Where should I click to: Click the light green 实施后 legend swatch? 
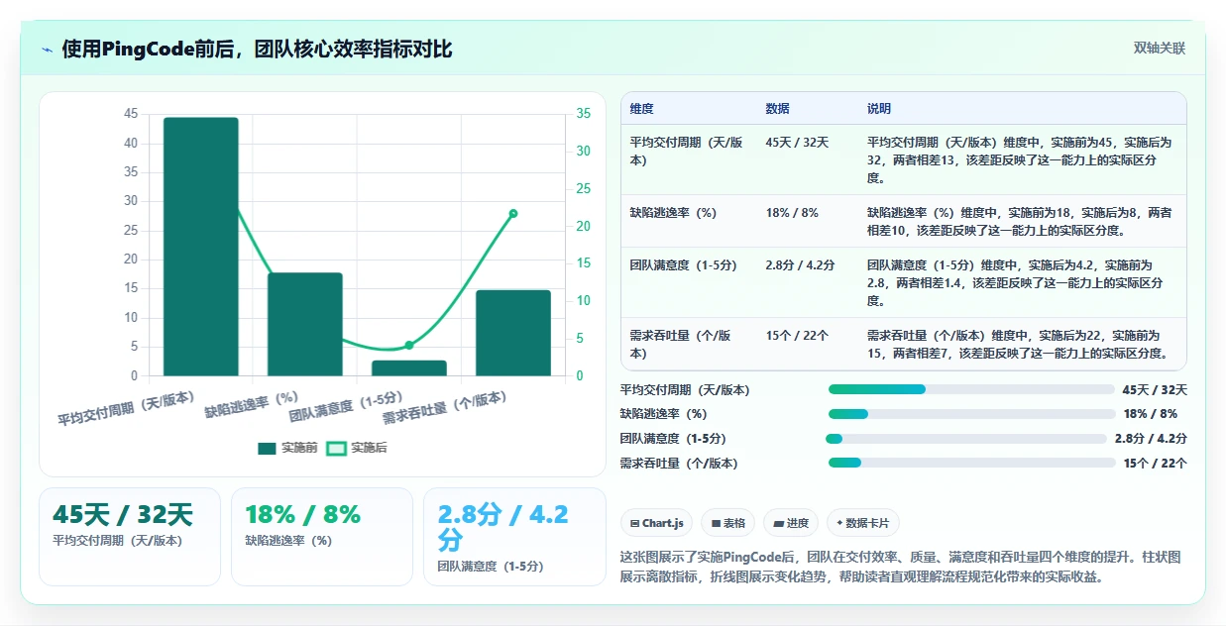336,448
